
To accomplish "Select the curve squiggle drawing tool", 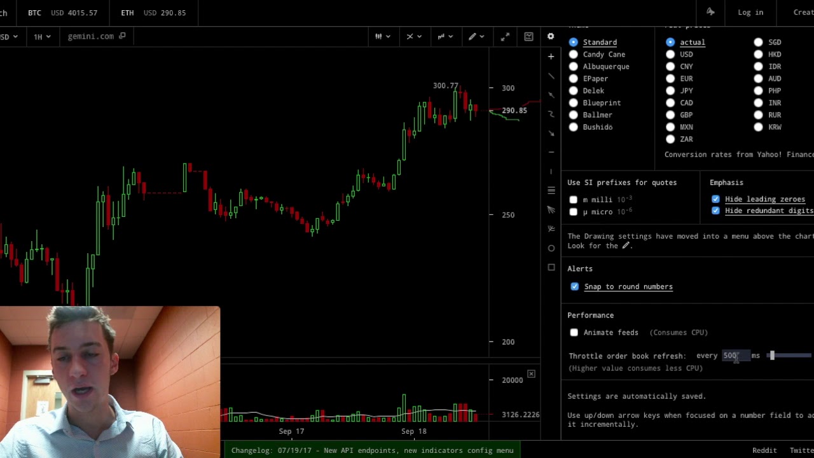I will click(x=551, y=114).
